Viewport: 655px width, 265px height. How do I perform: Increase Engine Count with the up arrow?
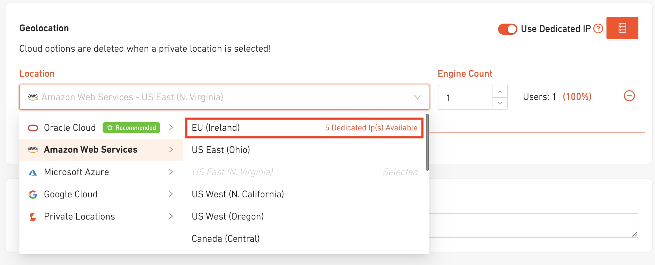pyautogui.click(x=500, y=92)
